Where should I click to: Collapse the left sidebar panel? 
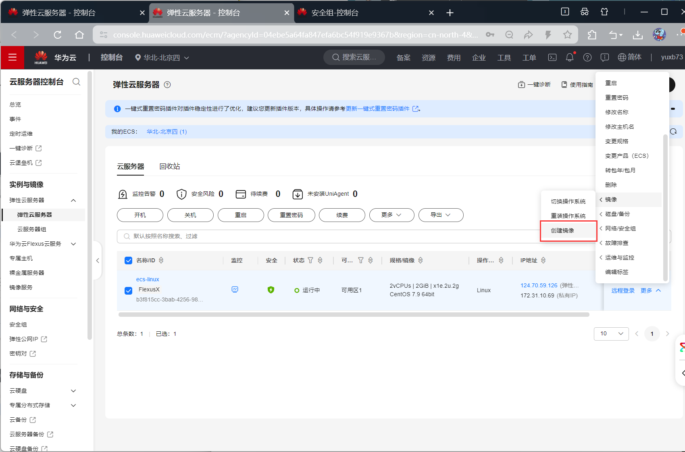click(98, 261)
